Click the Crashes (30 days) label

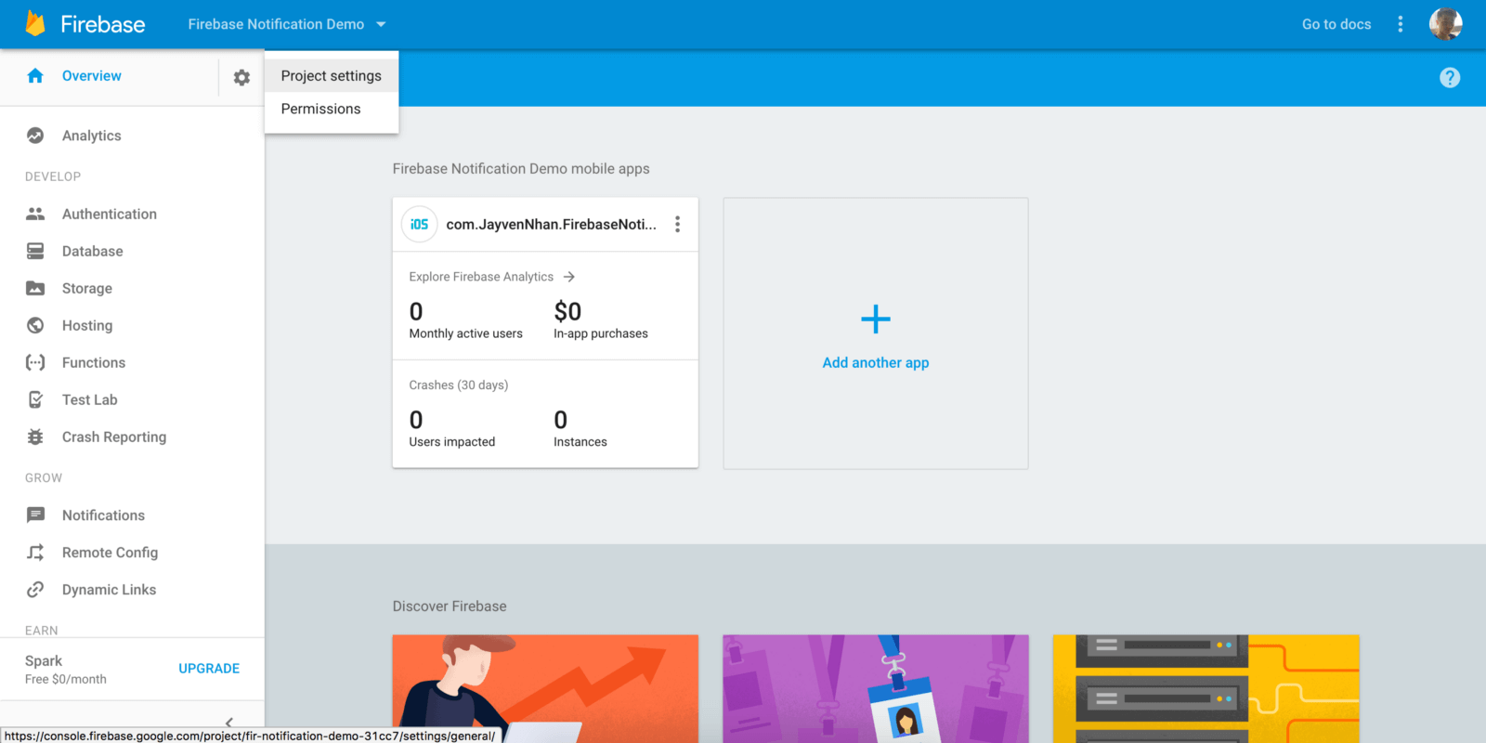(x=459, y=385)
